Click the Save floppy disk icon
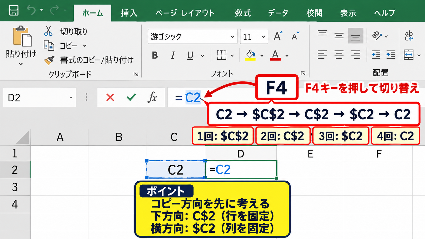Screen dimensions: 425x239 tap(14, 11)
